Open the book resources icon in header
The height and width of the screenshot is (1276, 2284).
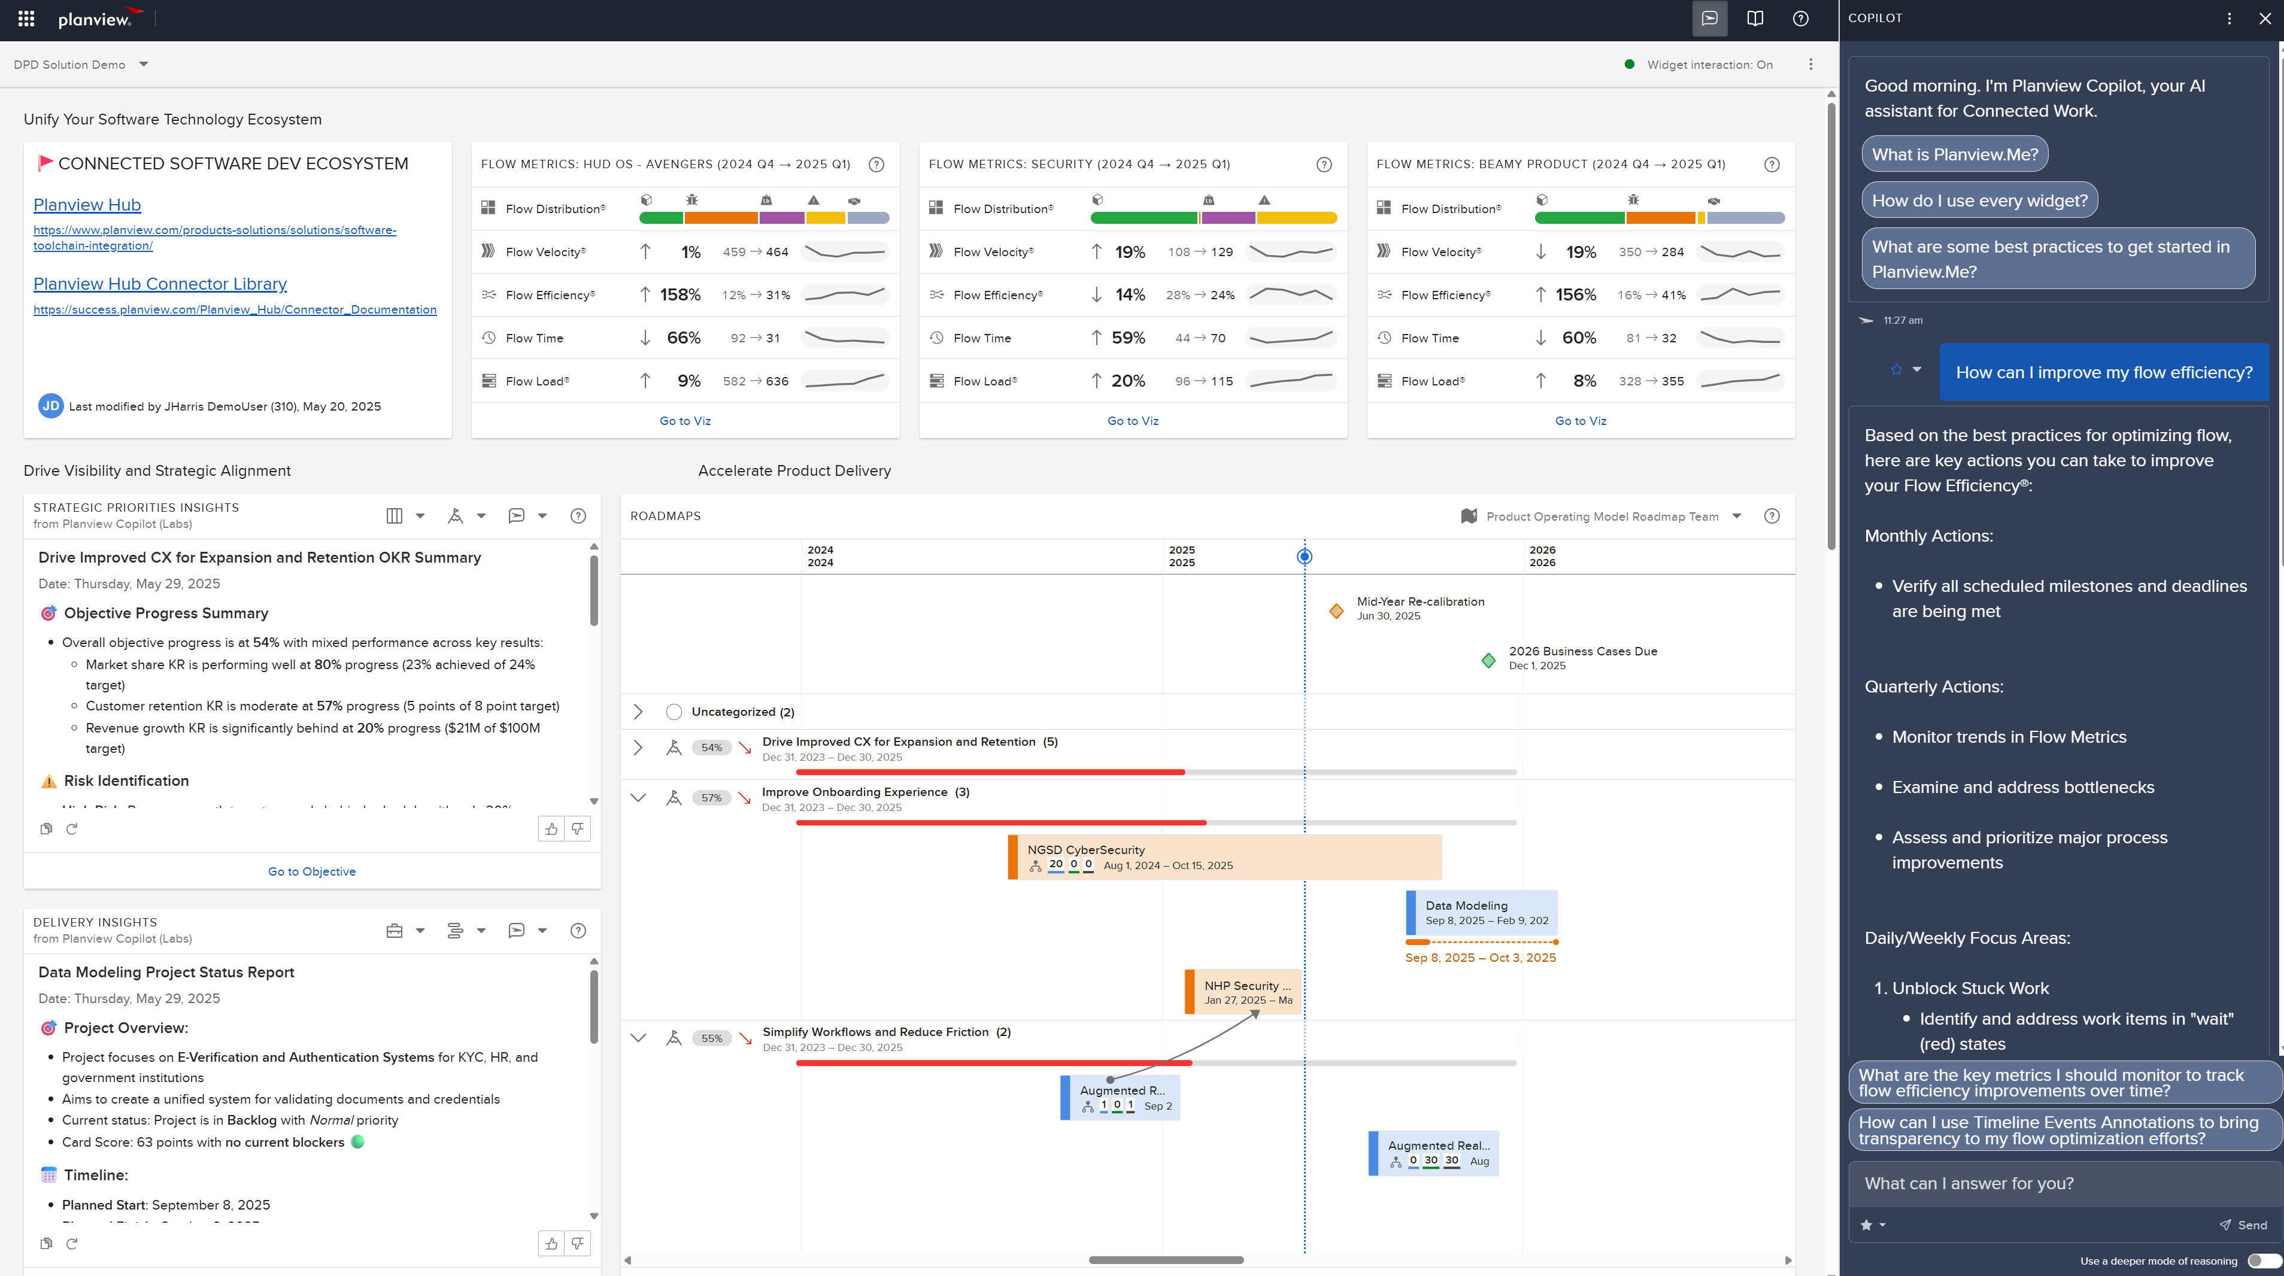point(1755,19)
